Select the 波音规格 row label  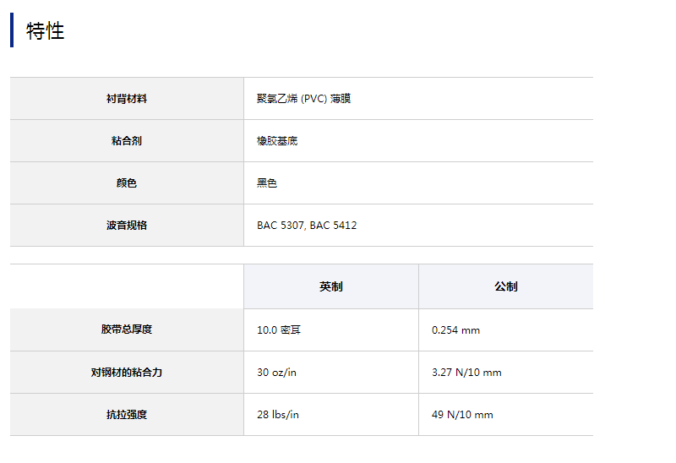point(127,226)
